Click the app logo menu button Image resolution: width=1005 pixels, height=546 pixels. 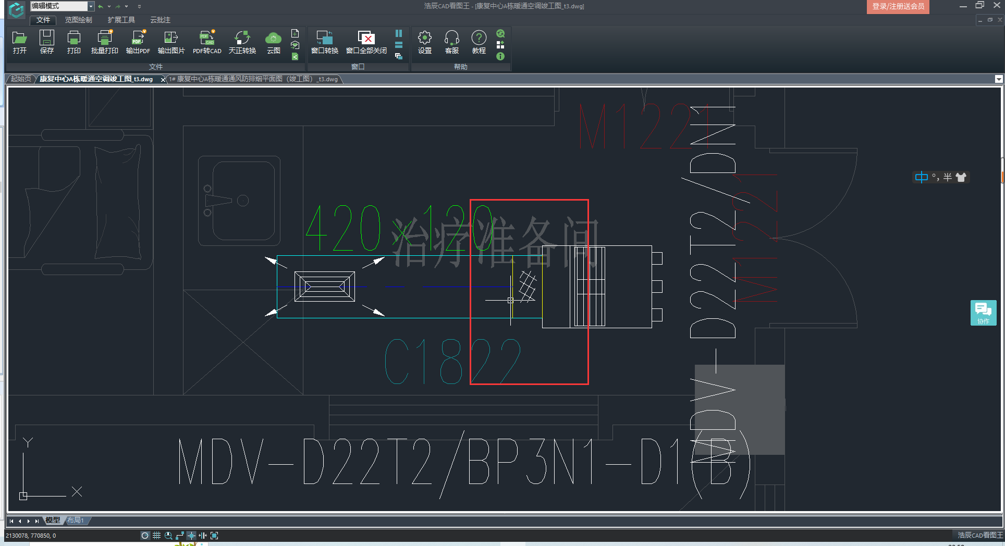[x=16, y=10]
